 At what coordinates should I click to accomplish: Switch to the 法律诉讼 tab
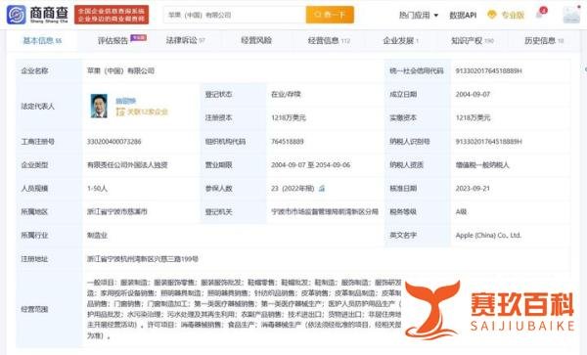185,40
